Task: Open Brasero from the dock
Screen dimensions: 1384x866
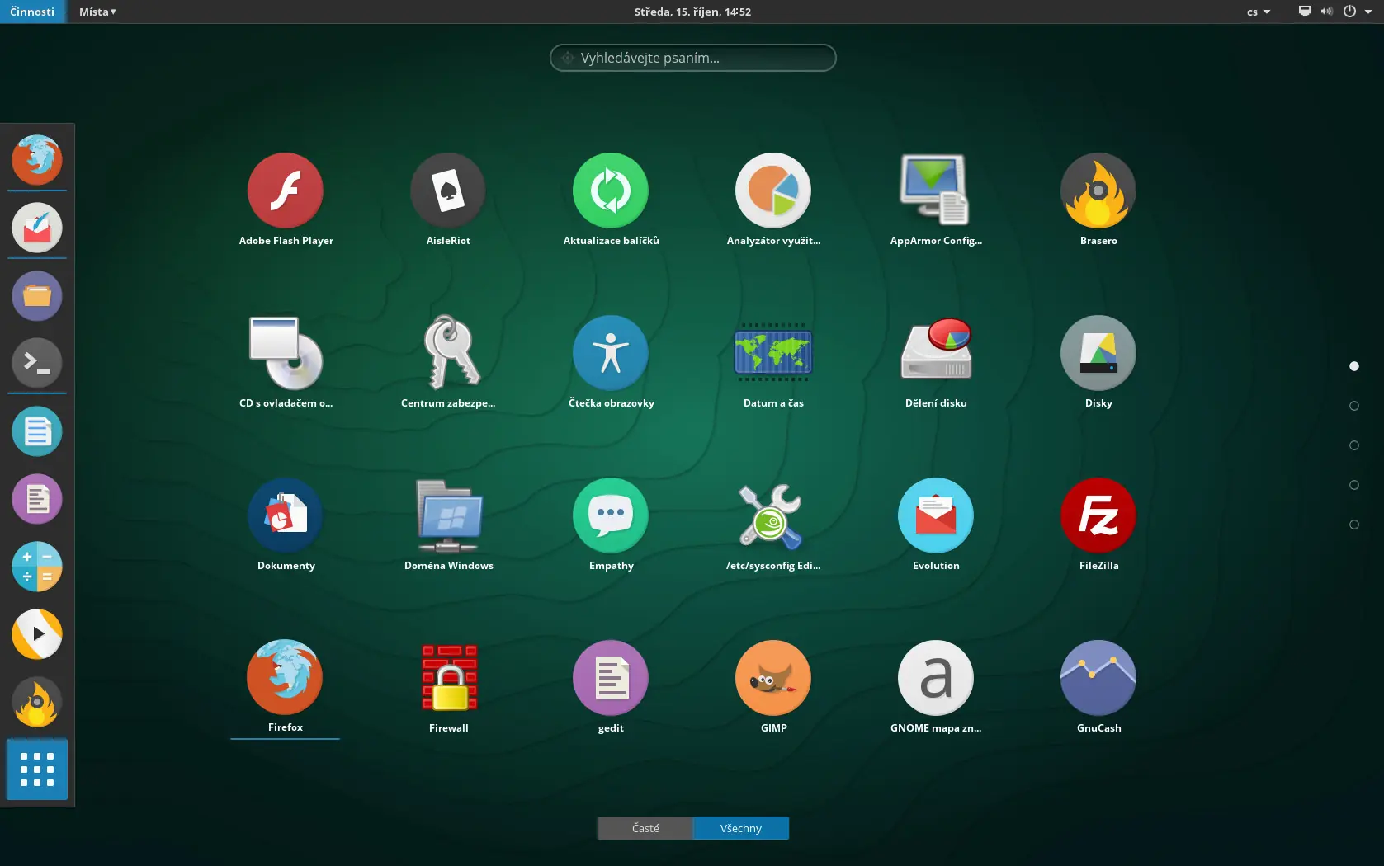Action: (x=37, y=702)
